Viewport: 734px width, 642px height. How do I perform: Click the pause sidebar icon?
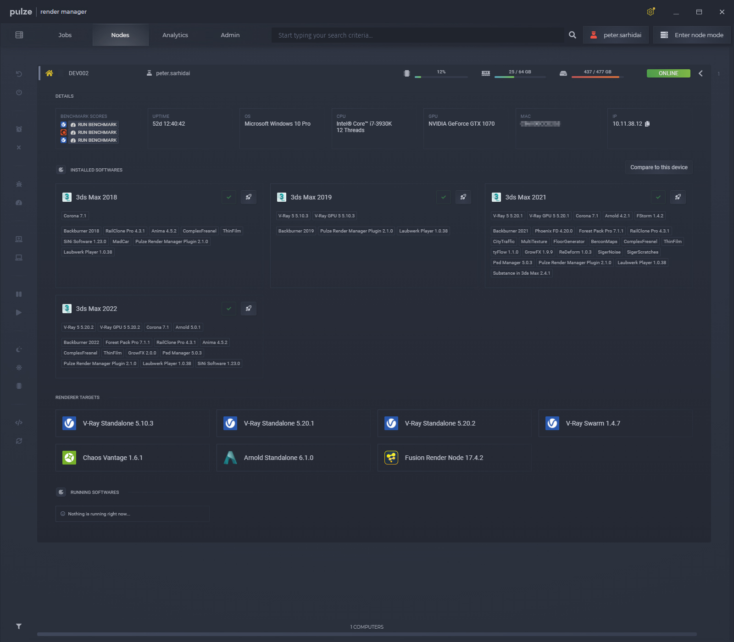(x=19, y=294)
